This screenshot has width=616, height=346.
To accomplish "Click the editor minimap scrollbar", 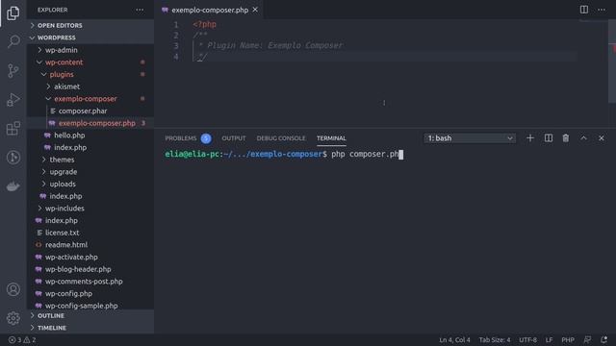I will click(612, 62).
